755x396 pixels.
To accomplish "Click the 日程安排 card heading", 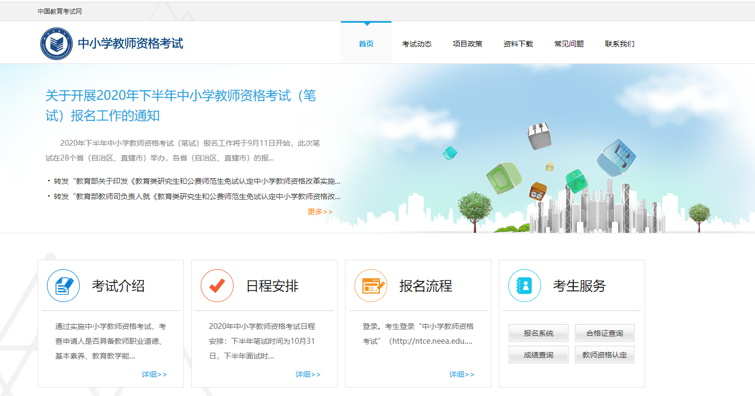I will tap(272, 286).
